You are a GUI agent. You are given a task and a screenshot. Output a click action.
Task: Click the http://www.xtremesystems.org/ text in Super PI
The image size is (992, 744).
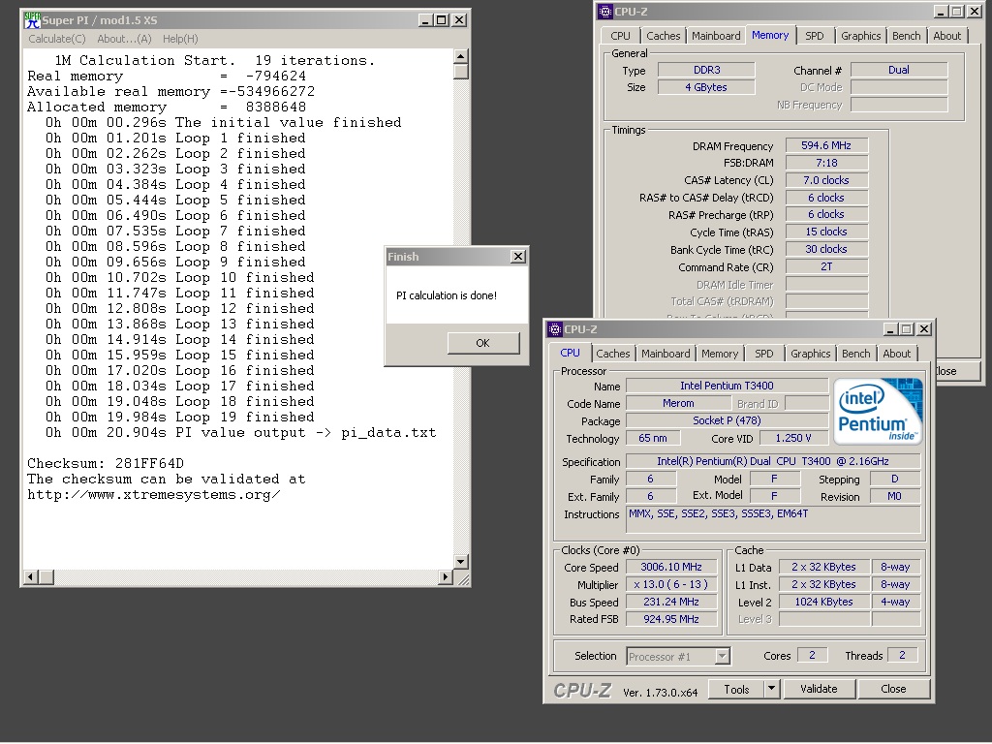pyautogui.click(x=154, y=495)
